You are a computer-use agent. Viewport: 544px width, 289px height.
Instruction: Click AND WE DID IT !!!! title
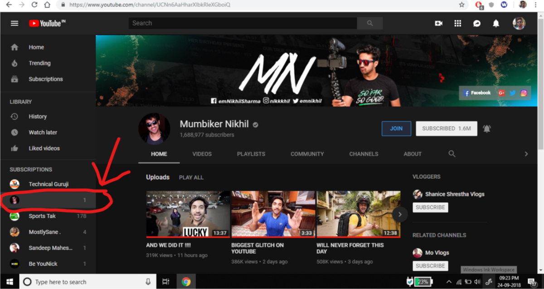pyautogui.click(x=169, y=245)
